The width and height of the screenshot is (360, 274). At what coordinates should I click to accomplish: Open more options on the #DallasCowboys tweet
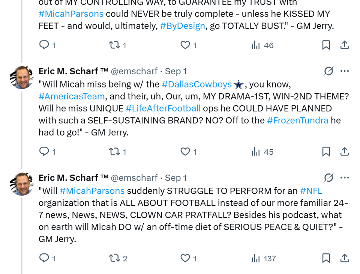pyautogui.click(x=345, y=71)
